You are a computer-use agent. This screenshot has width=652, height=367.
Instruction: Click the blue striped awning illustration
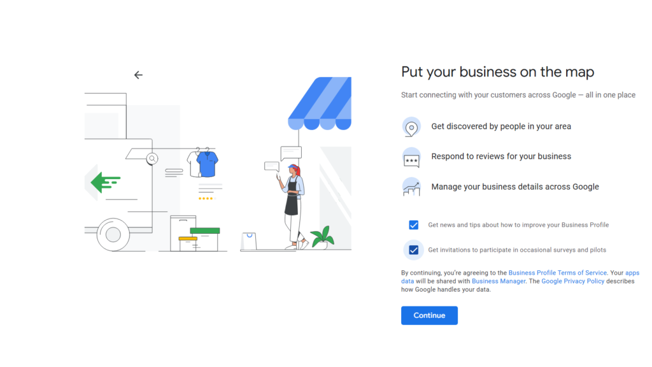pos(320,103)
